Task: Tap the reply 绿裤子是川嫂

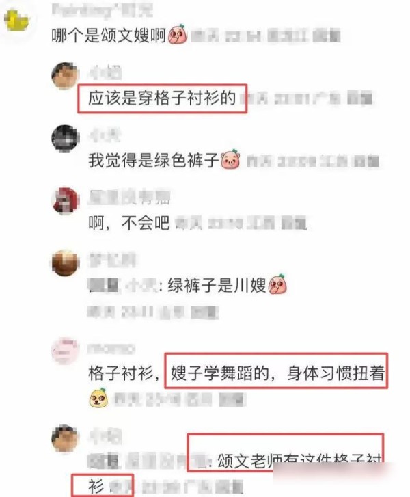Action: tap(217, 285)
